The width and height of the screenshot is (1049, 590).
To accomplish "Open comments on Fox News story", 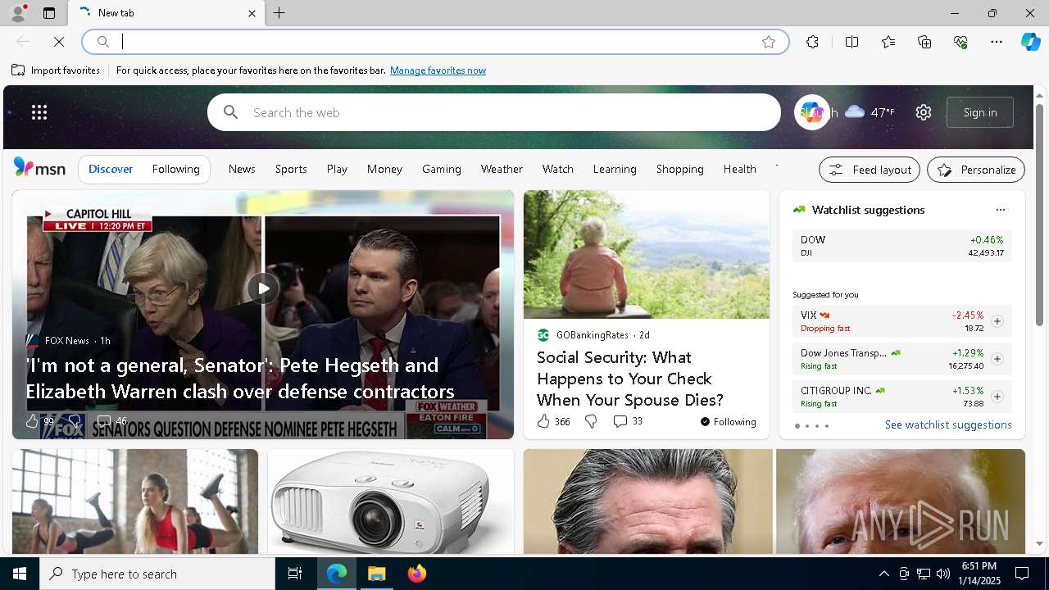I will (x=111, y=421).
